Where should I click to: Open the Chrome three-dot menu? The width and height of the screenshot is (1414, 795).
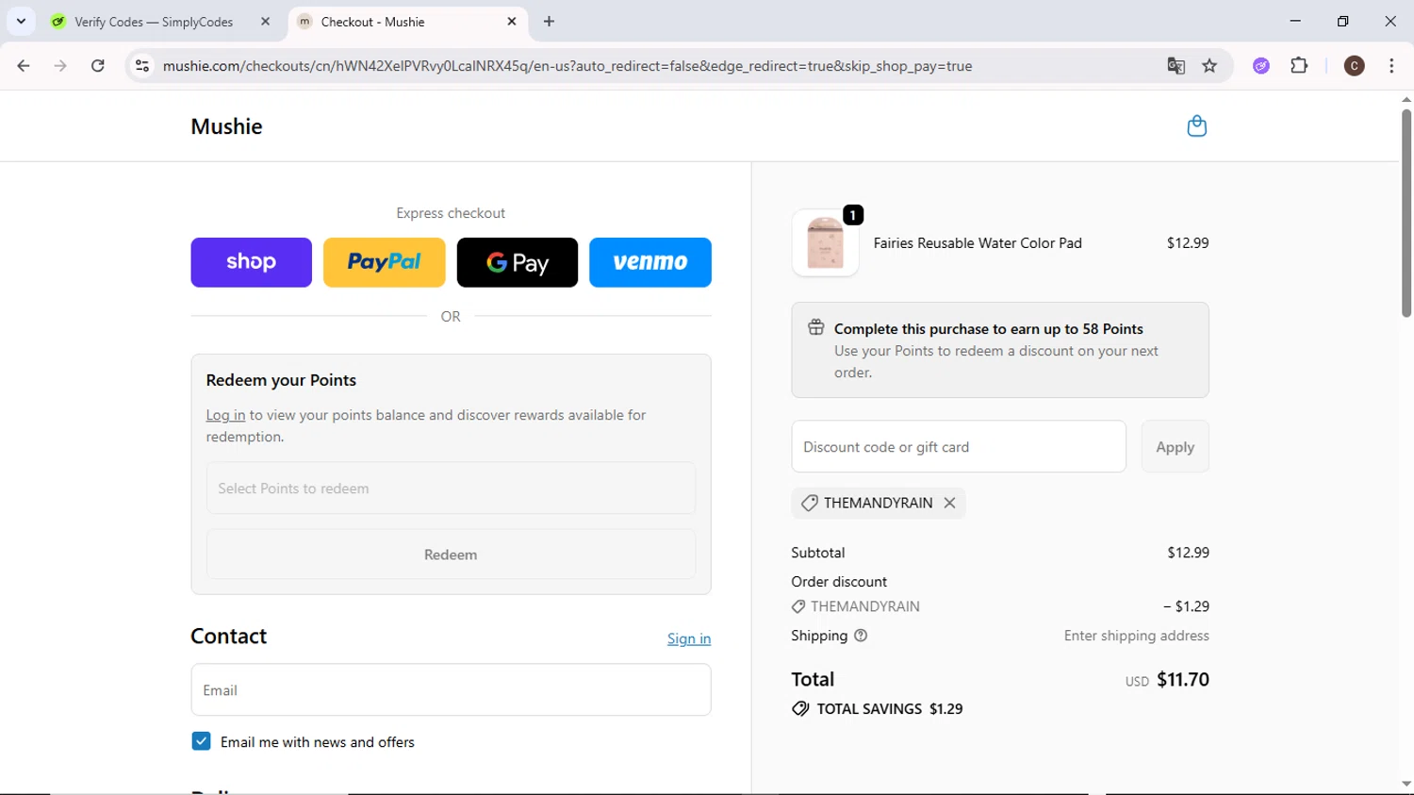(x=1391, y=66)
